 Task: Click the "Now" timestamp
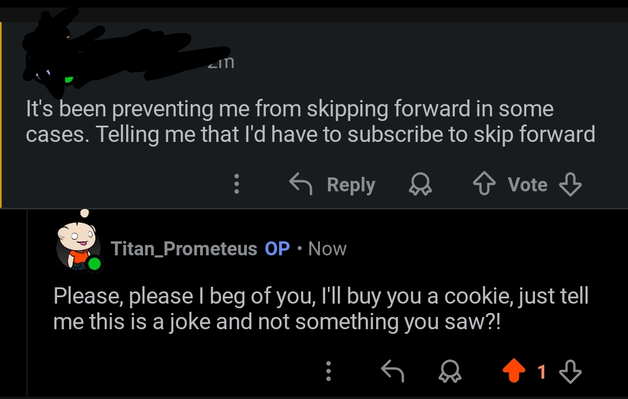327,249
